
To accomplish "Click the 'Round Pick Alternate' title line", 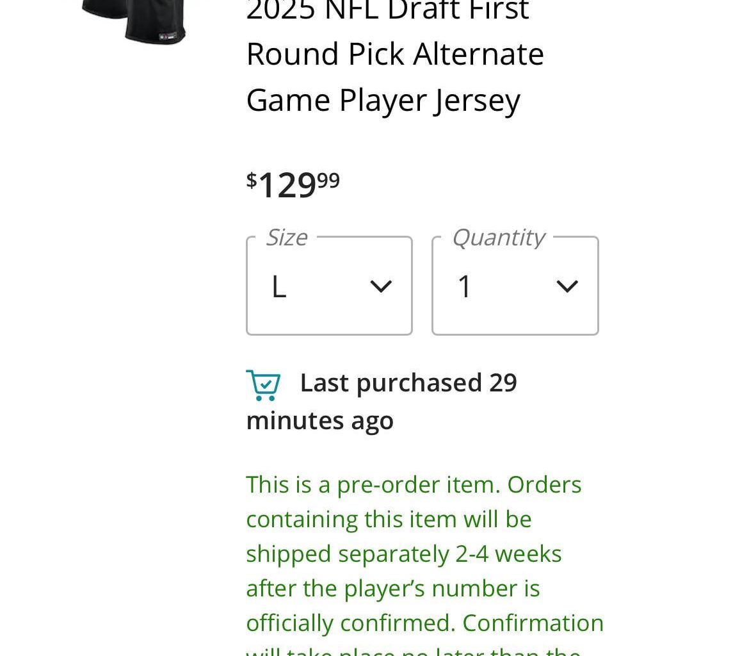I will pos(395,54).
